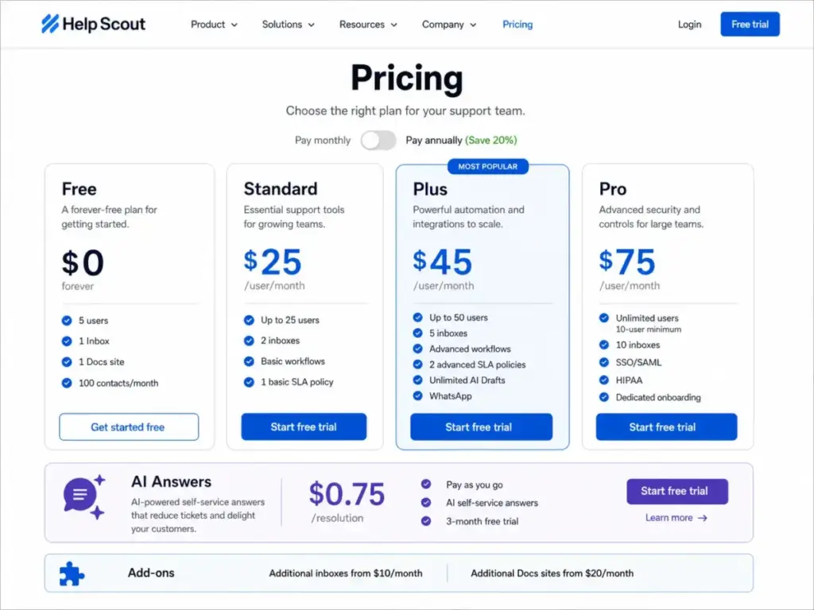Screen dimensions: 814x610
Task: Start free trial for Standard plan
Action: (x=304, y=427)
